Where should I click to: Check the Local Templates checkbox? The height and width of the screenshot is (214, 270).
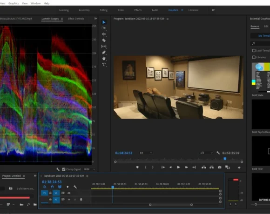(x=254, y=50)
